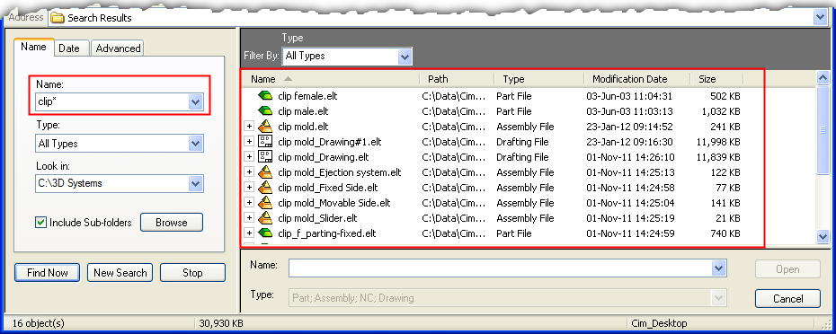Click the results list scroll up arrow
This screenshot has width=836, height=334.
(x=823, y=78)
